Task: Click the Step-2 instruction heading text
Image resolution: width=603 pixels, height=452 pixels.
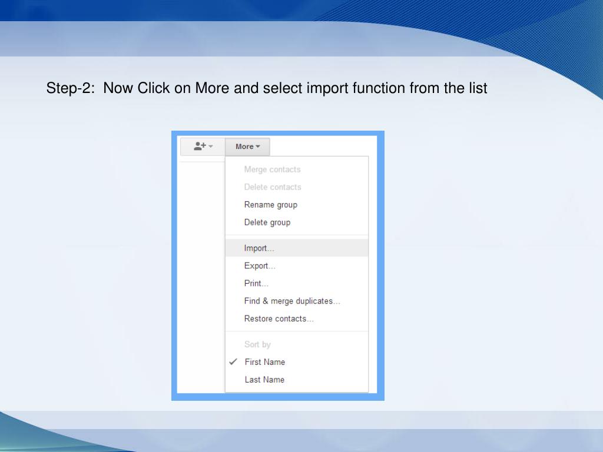Action: (x=267, y=88)
